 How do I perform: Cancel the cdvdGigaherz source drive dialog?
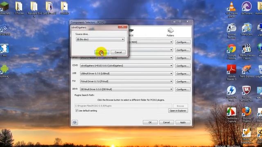[118, 52]
